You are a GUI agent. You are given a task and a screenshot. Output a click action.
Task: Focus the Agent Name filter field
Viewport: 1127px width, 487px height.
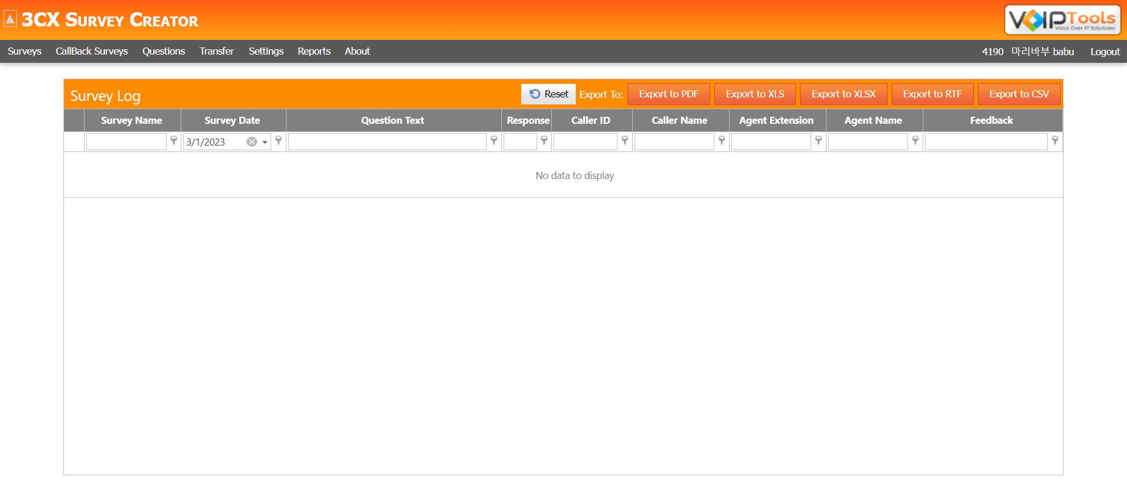868,141
